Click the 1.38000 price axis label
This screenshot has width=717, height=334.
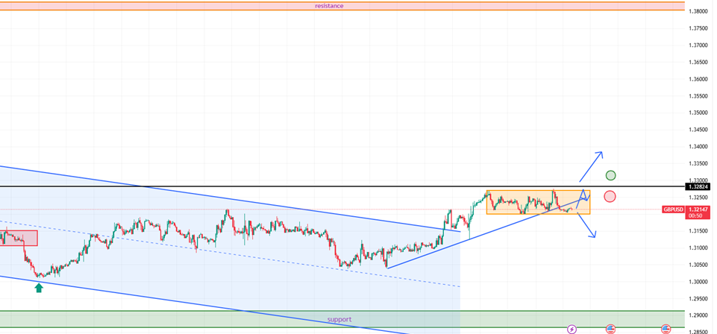(x=698, y=11)
